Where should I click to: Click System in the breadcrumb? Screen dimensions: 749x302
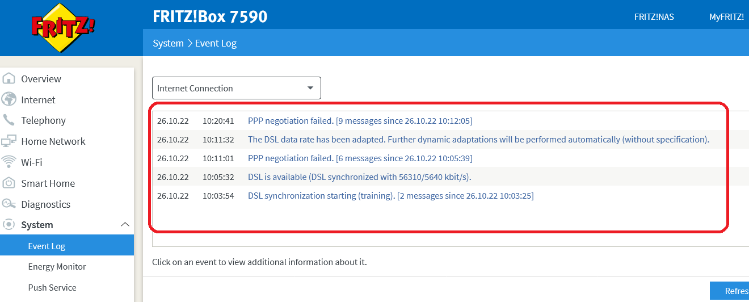tap(169, 43)
